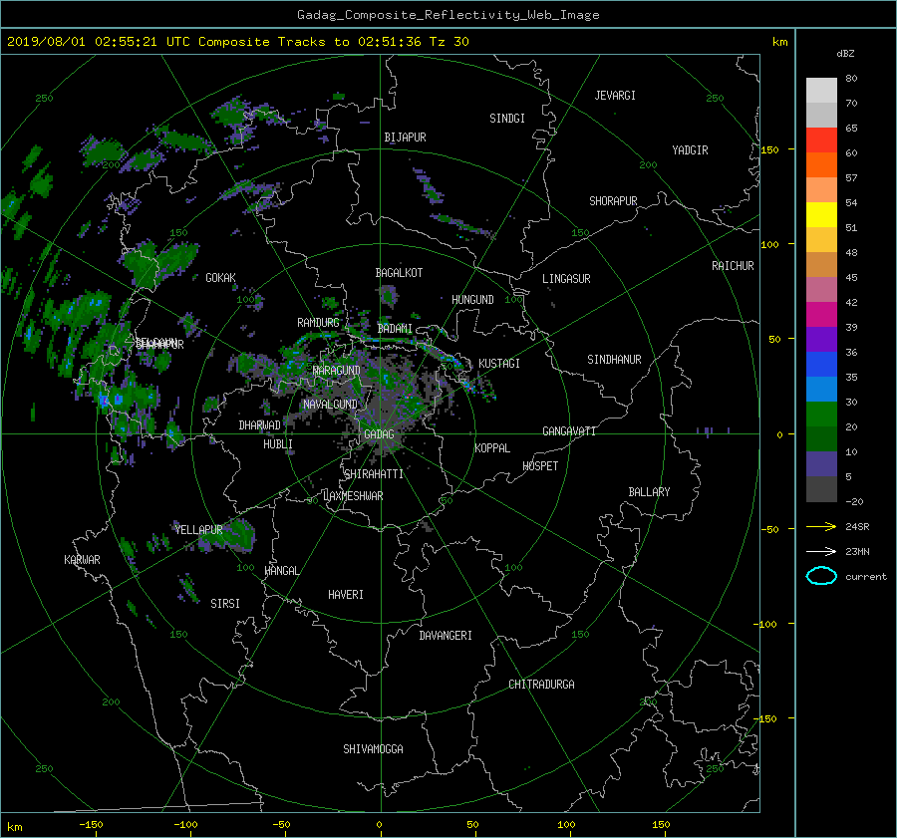Click the JEVARGI city label
The image size is (897, 838).
pos(615,96)
